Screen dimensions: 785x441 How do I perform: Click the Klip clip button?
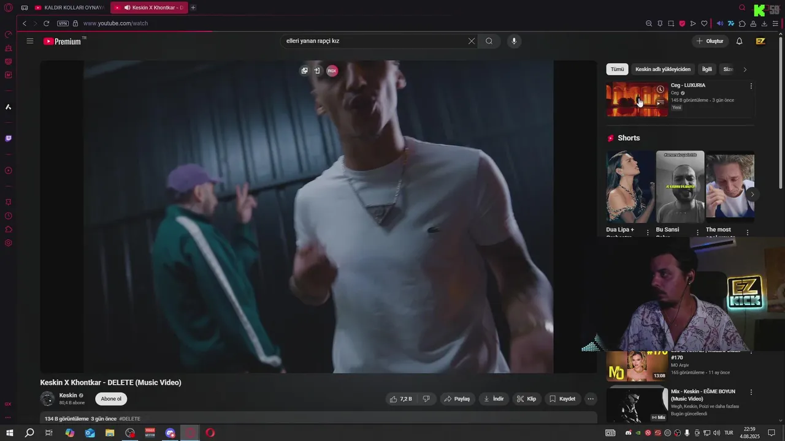pyautogui.click(x=526, y=399)
